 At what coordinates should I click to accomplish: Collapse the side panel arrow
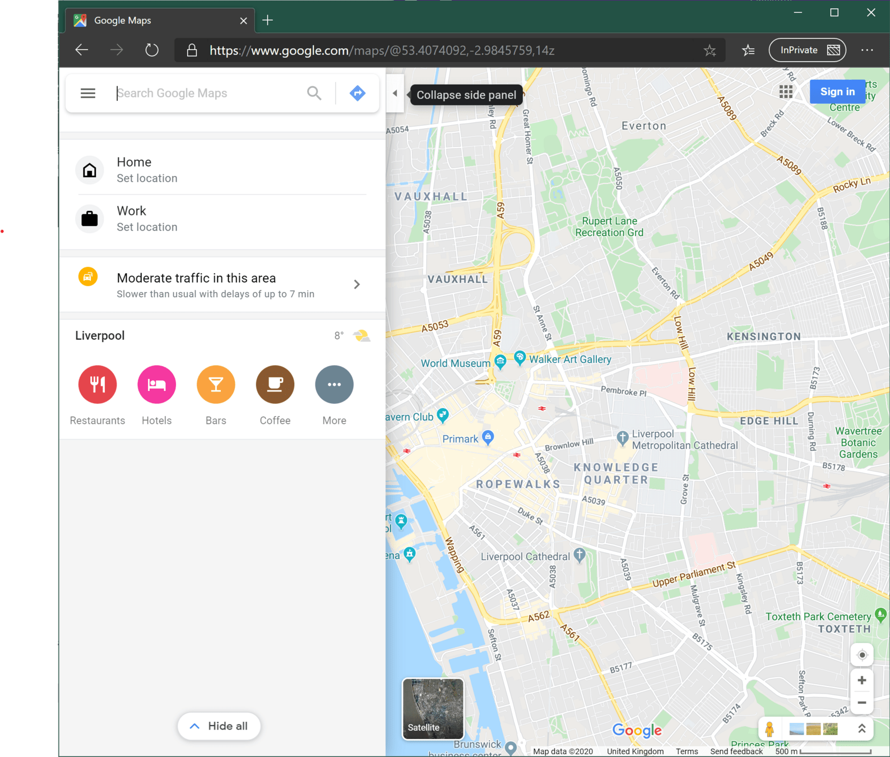pos(395,94)
